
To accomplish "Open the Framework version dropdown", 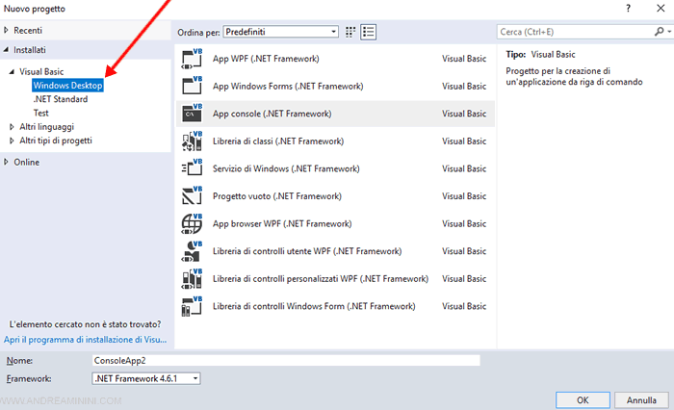I will pyautogui.click(x=145, y=378).
